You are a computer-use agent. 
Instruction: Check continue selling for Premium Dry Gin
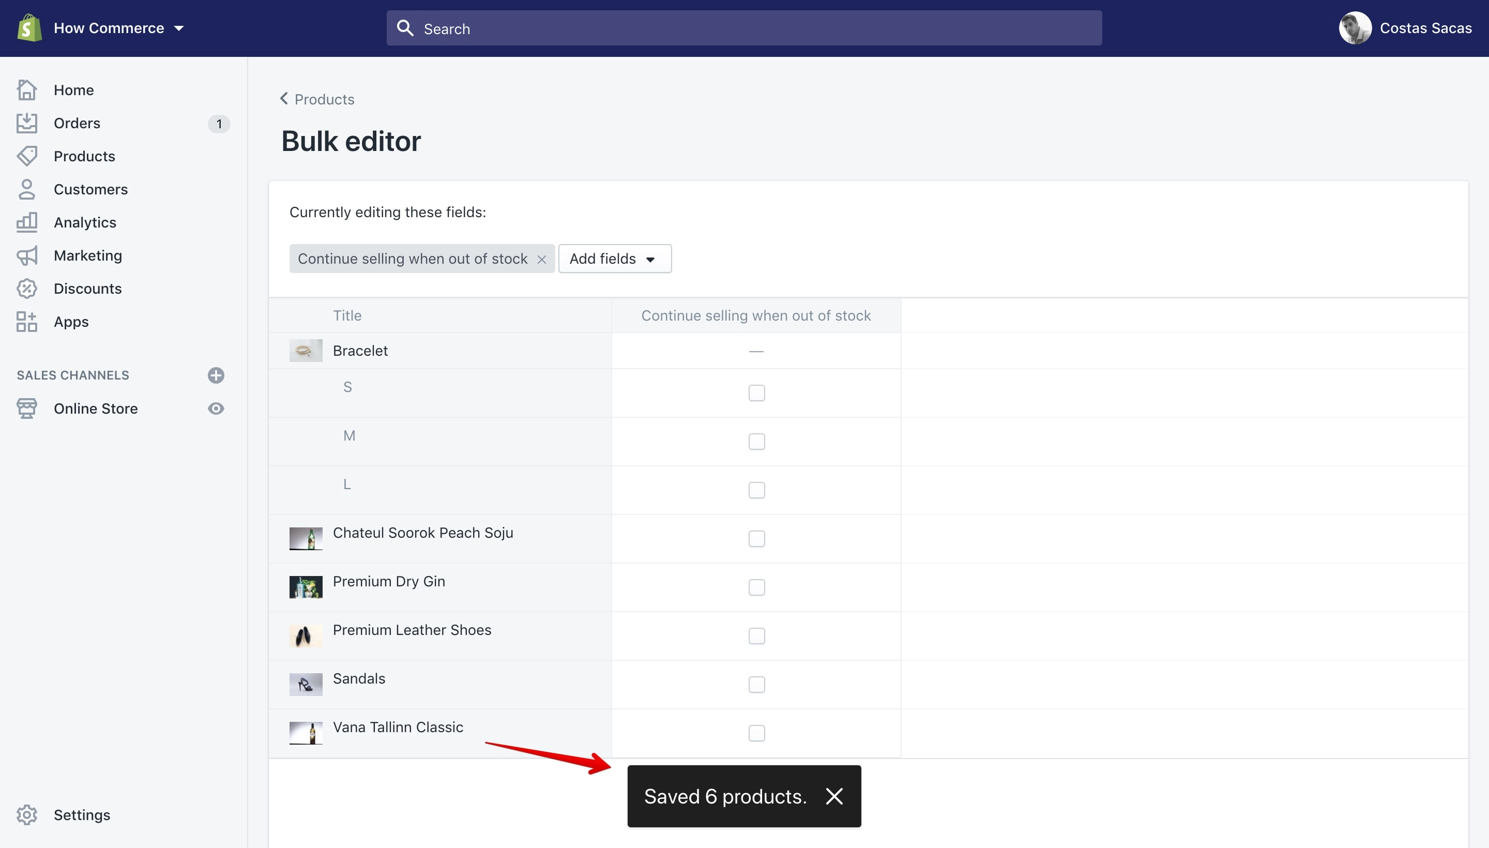point(756,587)
